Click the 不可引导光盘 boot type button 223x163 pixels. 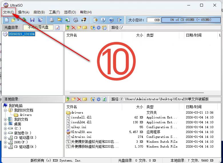click(38, 27)
